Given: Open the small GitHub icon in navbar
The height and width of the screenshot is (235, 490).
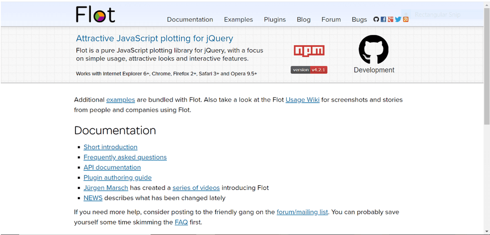Looking at the screenshot, I should click(x=376, y=20).
